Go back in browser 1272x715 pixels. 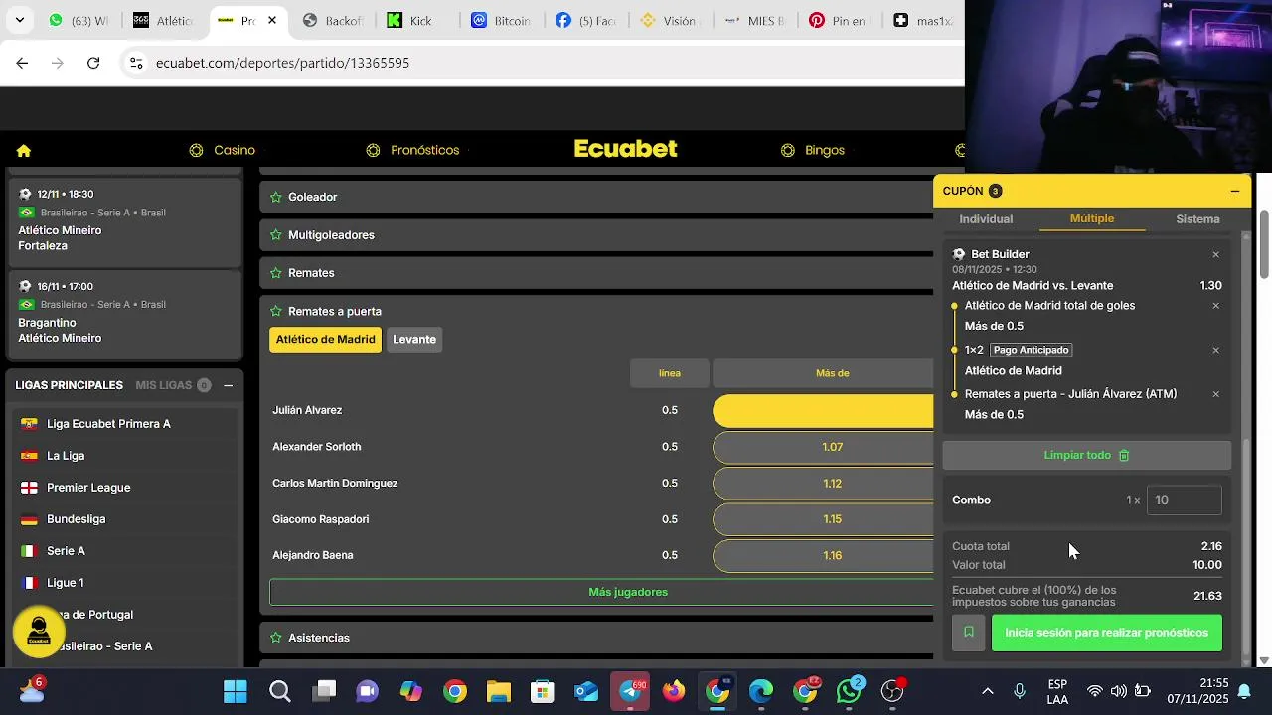click(22, 63)
